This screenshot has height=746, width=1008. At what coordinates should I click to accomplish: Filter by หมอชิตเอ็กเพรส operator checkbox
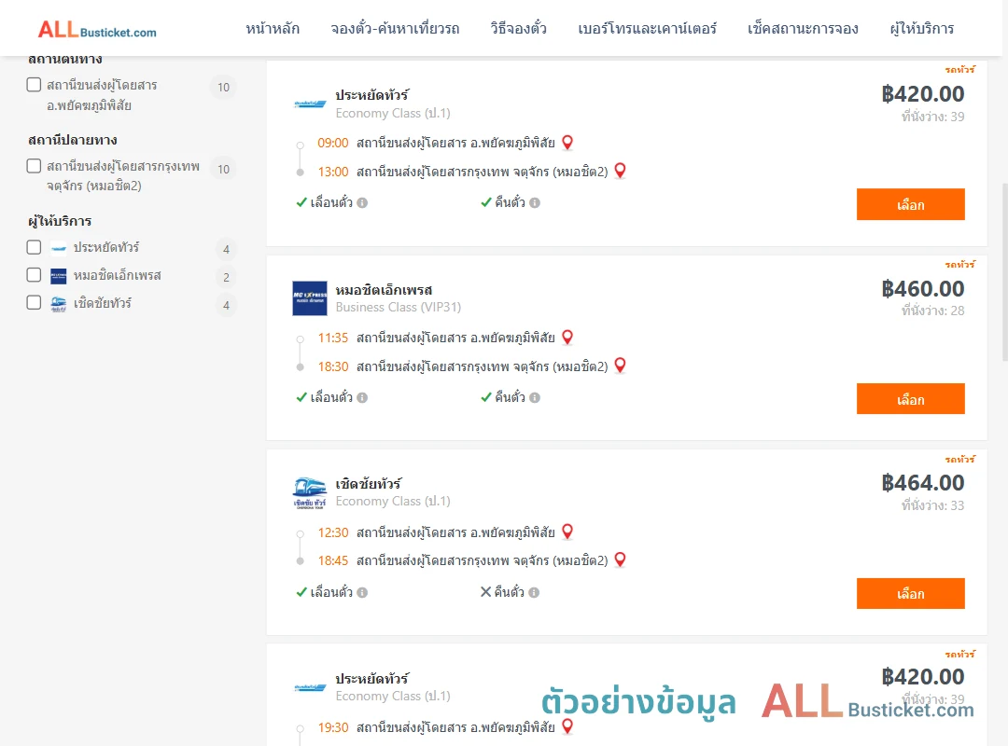[x=35, y=275]
